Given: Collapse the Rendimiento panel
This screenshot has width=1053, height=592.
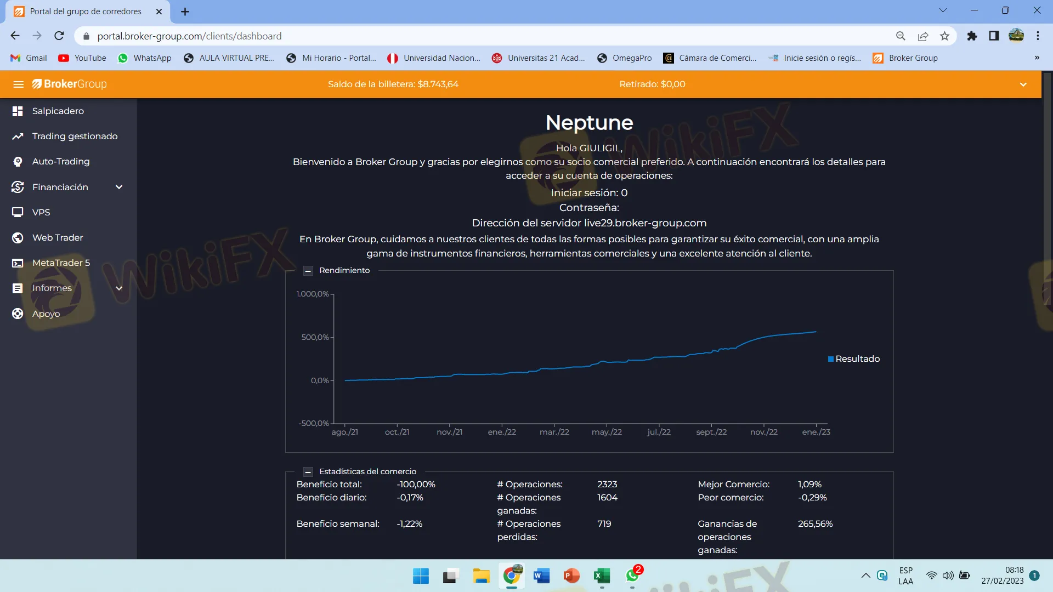Looking at the screenshot, I should (308, 271).
